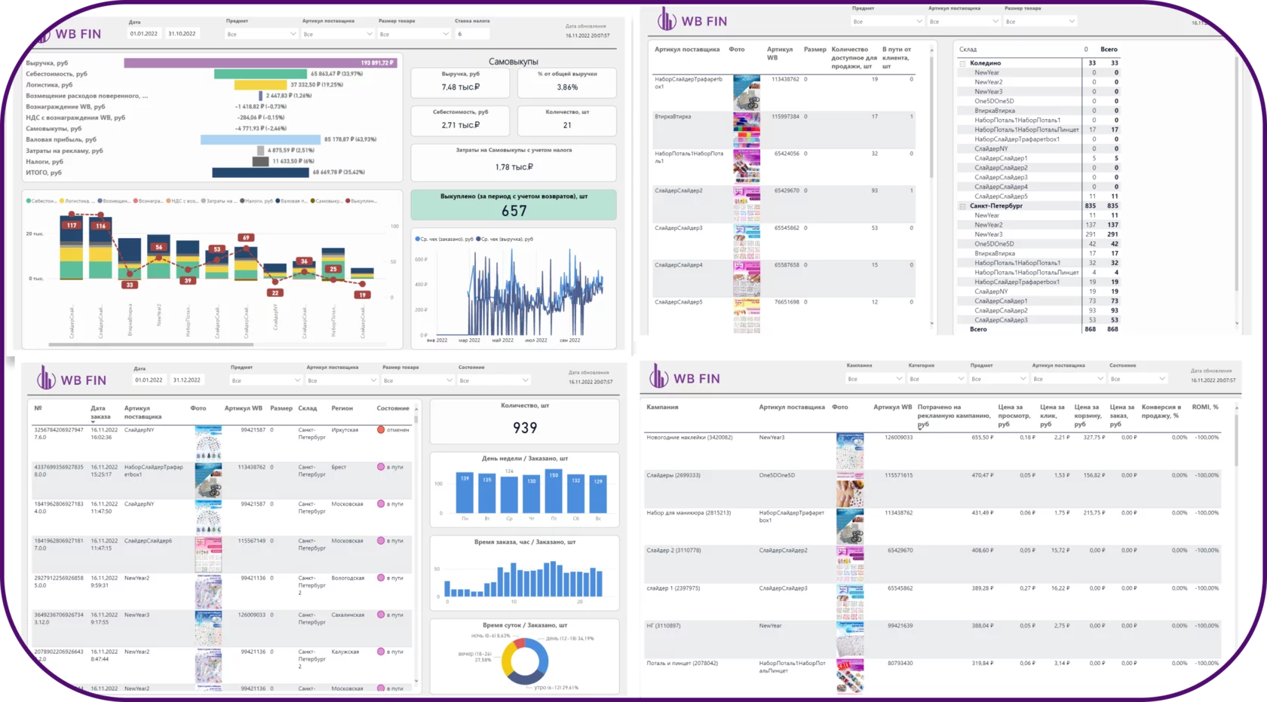Open Артикул поставщика dropdown on profit dashboard
This screenshot has height=702, width=1267.
point(337,34)
